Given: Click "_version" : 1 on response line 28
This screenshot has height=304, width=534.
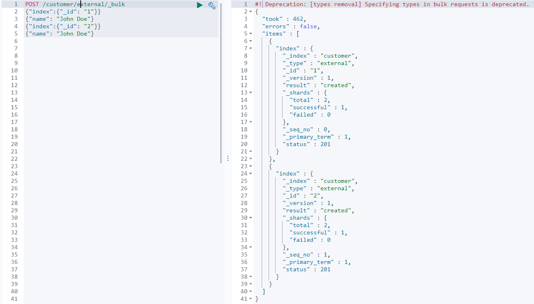Looking at the screenshot, I should [308, 203].
